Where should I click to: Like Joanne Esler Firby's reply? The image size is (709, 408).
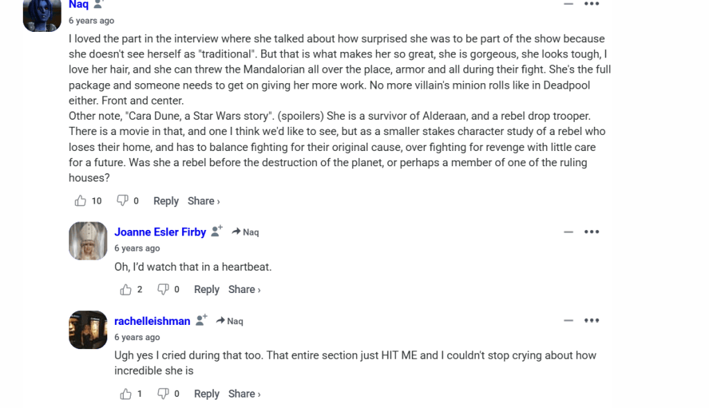click(x=126, y=290)
